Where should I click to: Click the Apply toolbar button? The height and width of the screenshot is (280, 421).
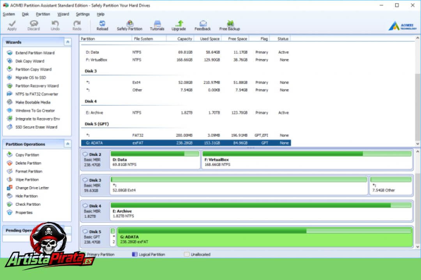(x=12, y=25)
